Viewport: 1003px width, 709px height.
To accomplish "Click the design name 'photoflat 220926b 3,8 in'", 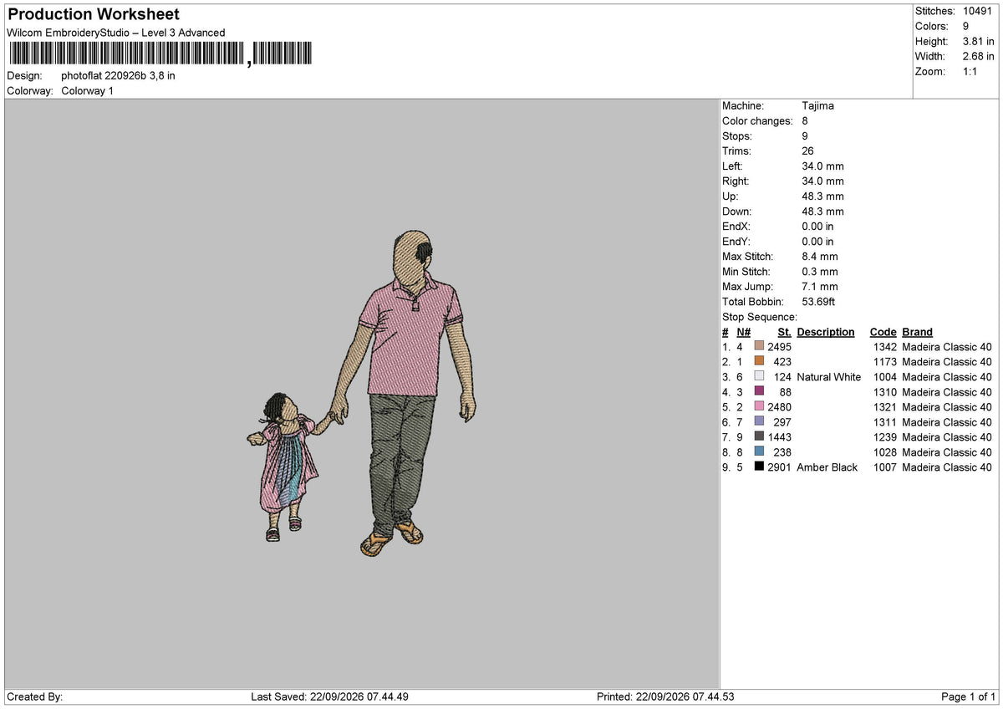I will click(x=118, y=75).
